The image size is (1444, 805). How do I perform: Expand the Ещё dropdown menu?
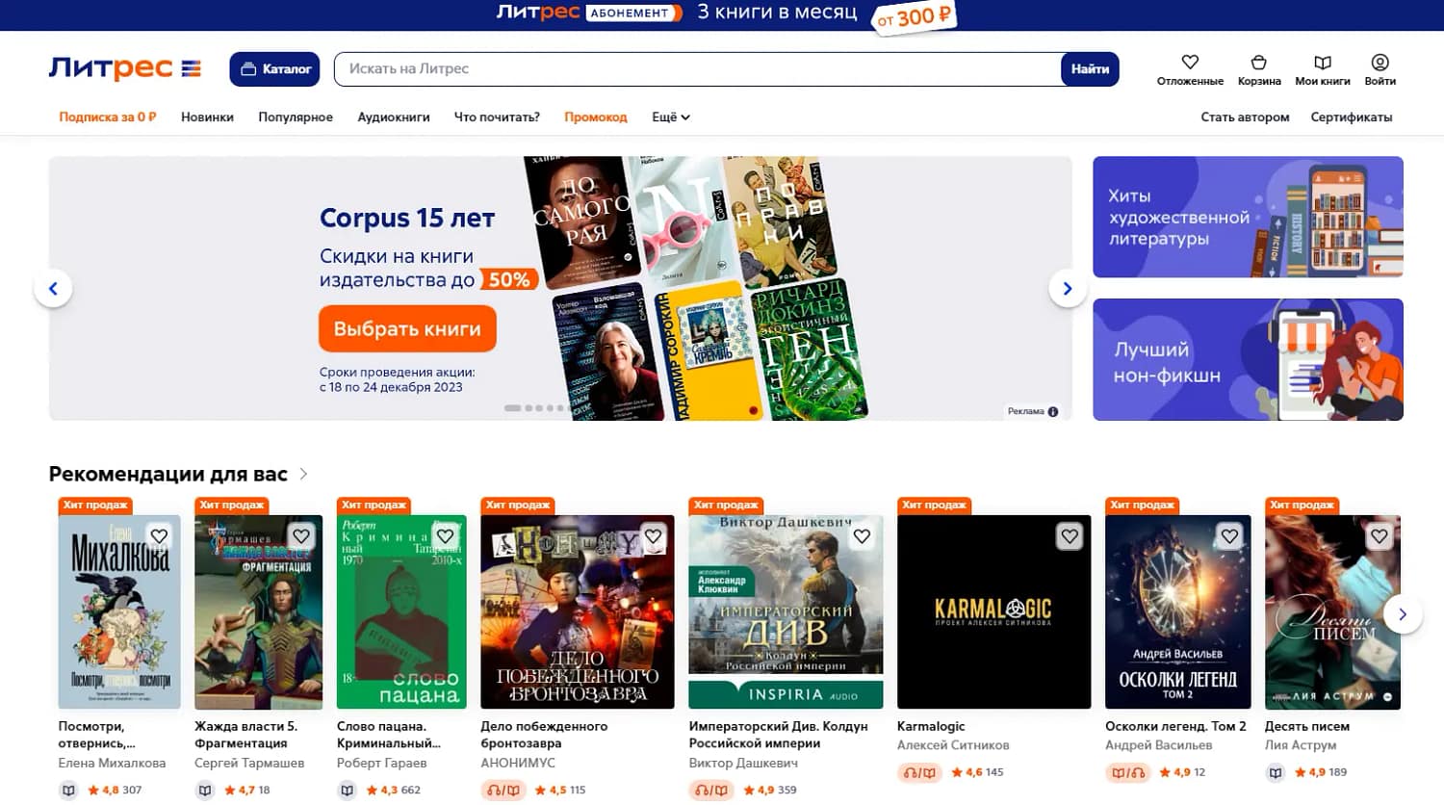coord(671,117)
